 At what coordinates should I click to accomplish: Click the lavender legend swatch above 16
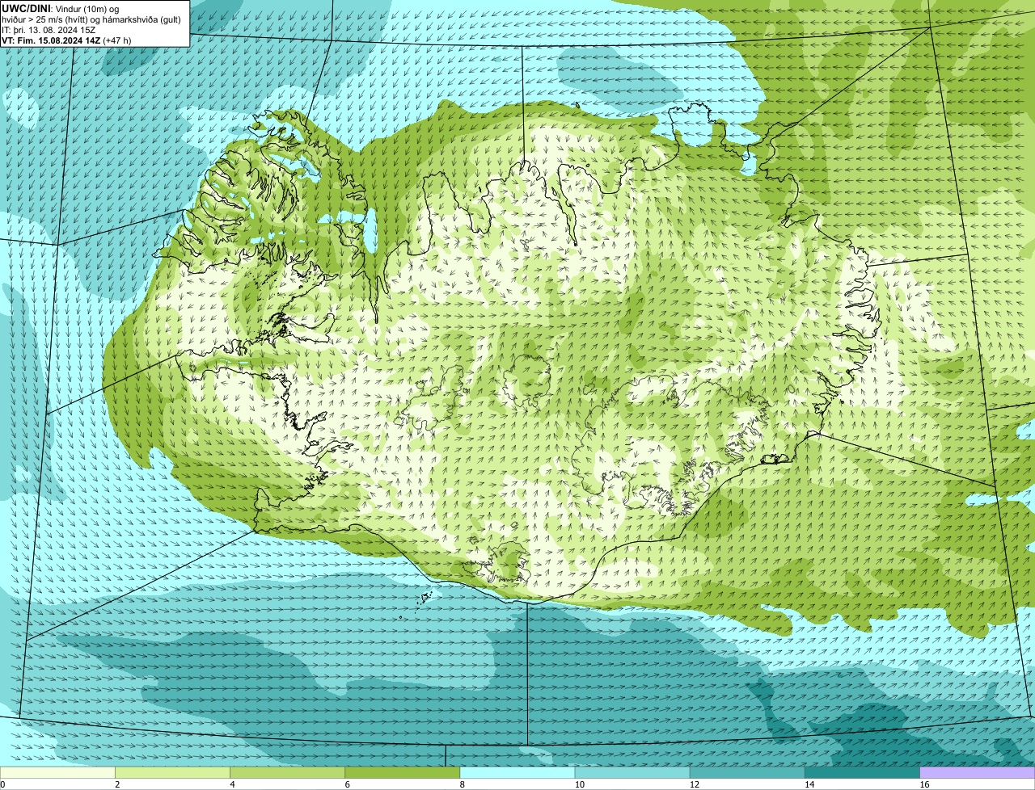978,772
